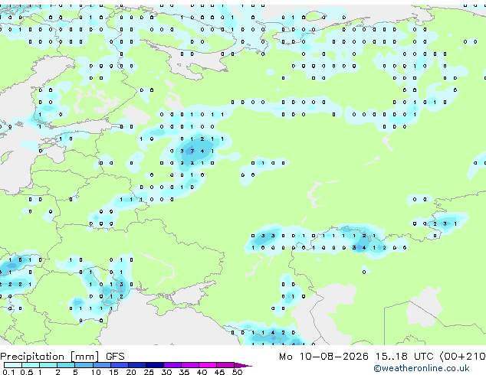Click the legend label '50'
The width and height of the screenshot is (486, 375).
tap(237, 372)
